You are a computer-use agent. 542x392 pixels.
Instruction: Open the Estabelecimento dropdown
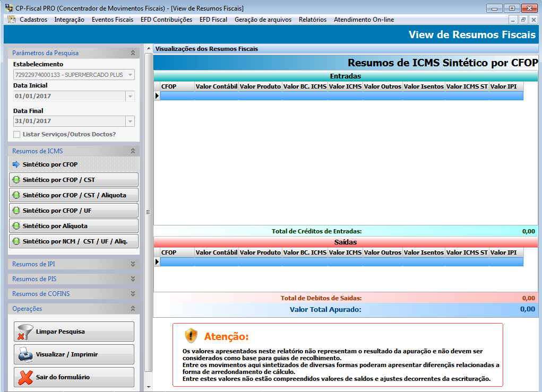pos(130,75)
